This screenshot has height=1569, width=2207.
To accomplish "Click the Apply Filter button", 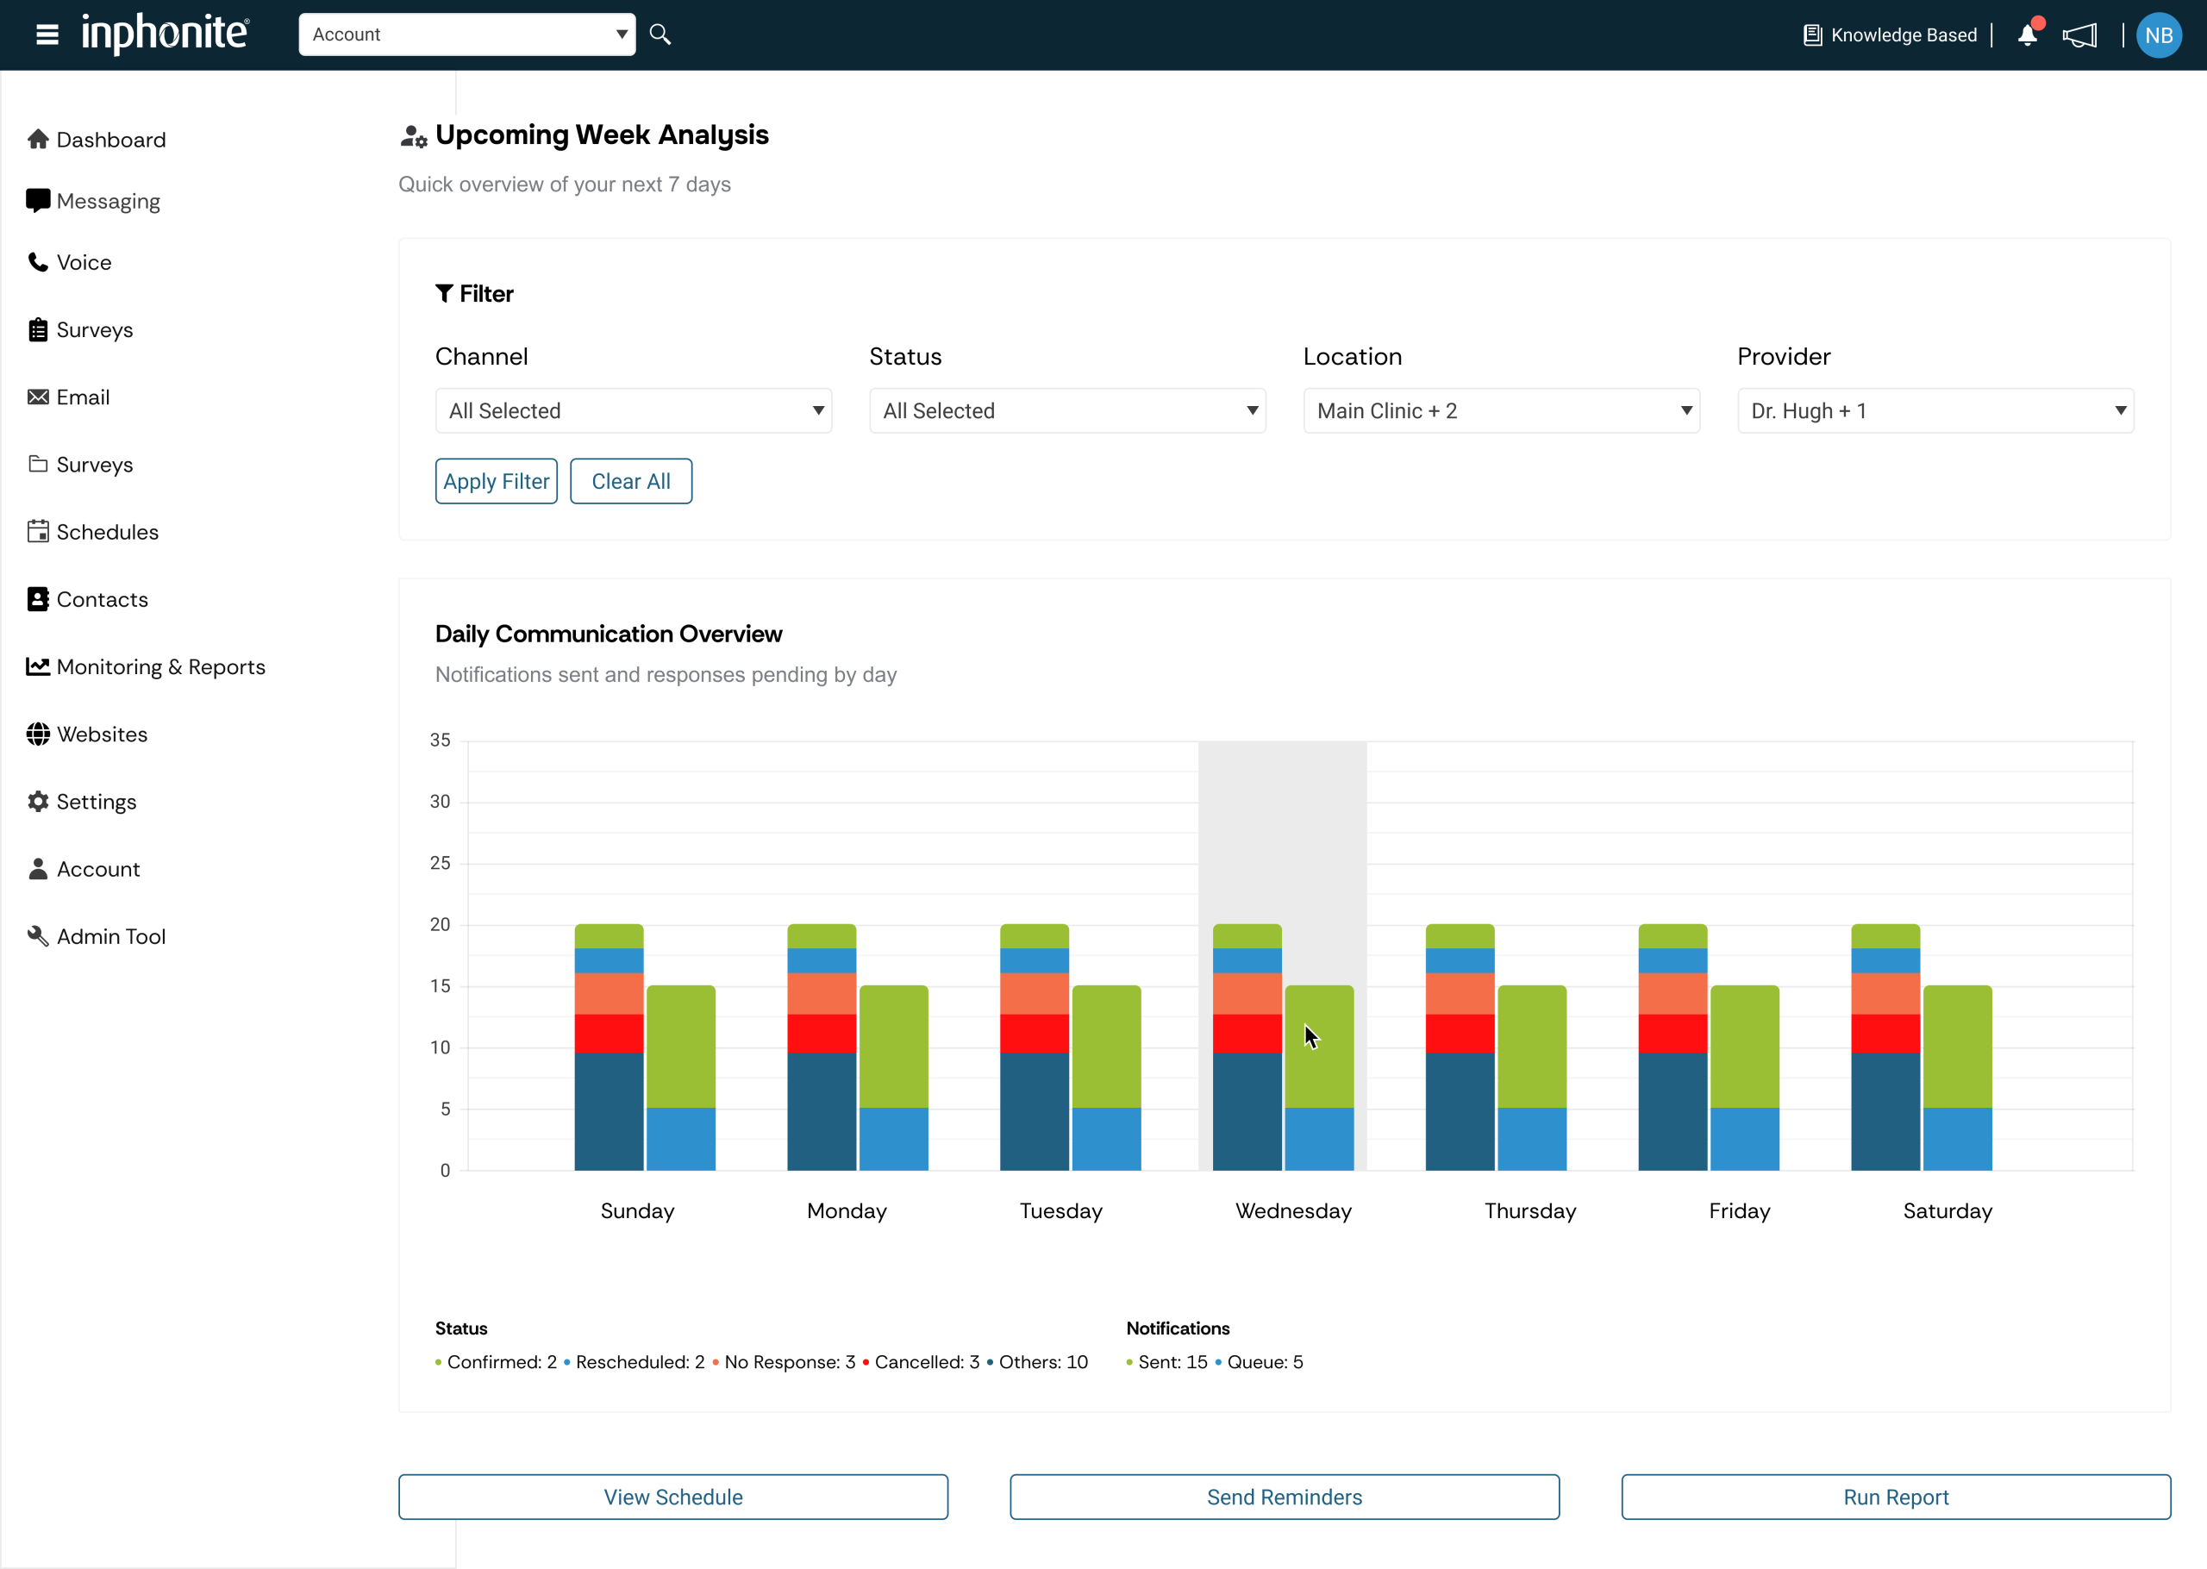I will point(497,481).
